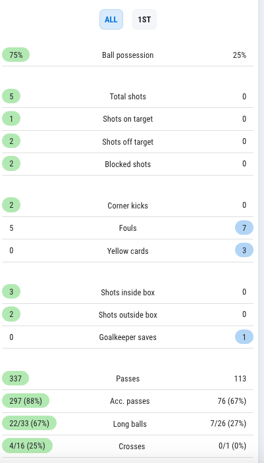Click the blue 3 Yellow cards badge

tap(244, 250)
